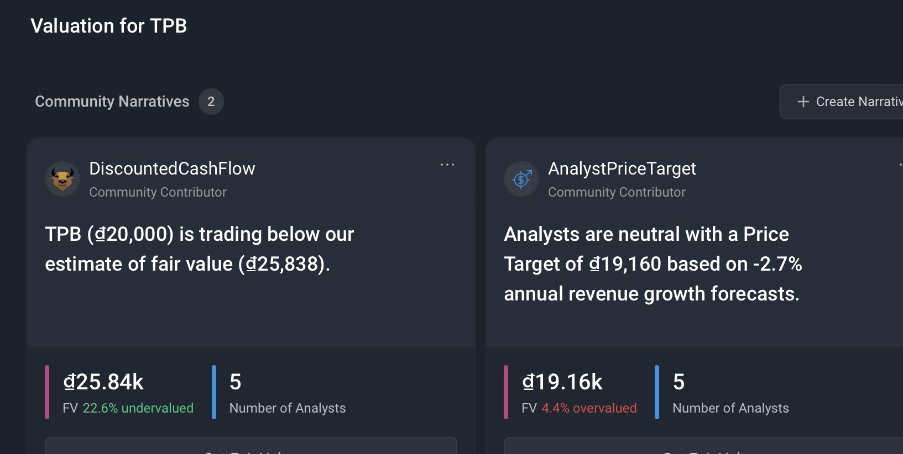Click the red '4.4% overvalued' label
903x454 pixels.
[589, 408]
